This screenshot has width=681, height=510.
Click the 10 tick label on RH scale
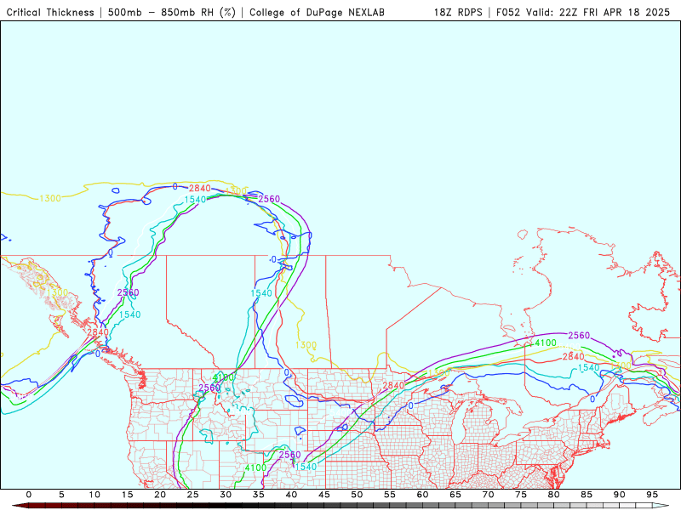coord(94,495)
